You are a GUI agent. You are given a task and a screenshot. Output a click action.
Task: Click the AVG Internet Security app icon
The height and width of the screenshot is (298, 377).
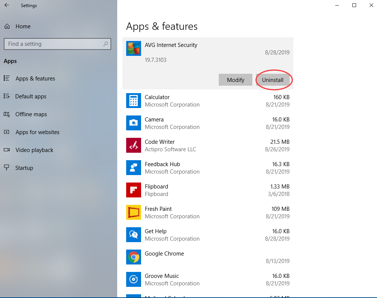click(x=133, y=48)
